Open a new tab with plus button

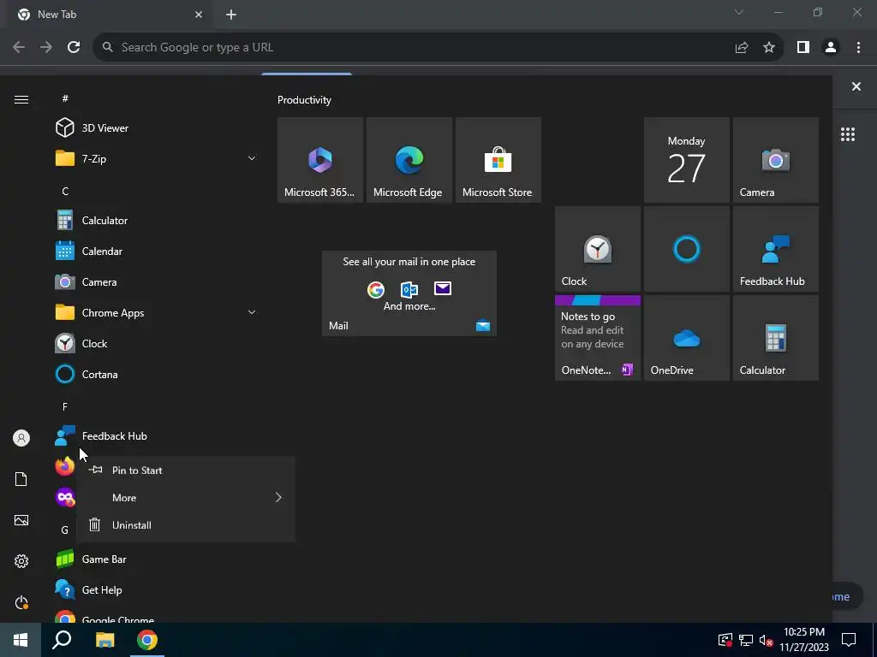click(x=231, y=15)
